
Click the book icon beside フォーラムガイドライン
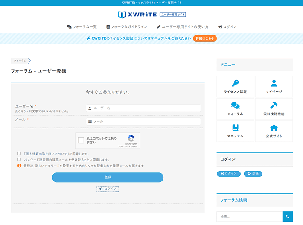(x=108, y=26)
